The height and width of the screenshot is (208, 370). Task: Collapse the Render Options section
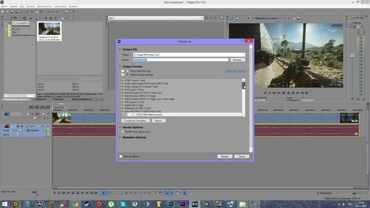(120, 127)
